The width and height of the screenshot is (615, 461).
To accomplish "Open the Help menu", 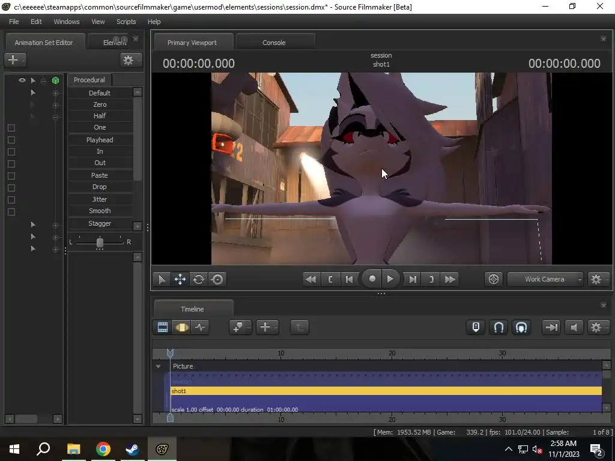I will [154, 22].
